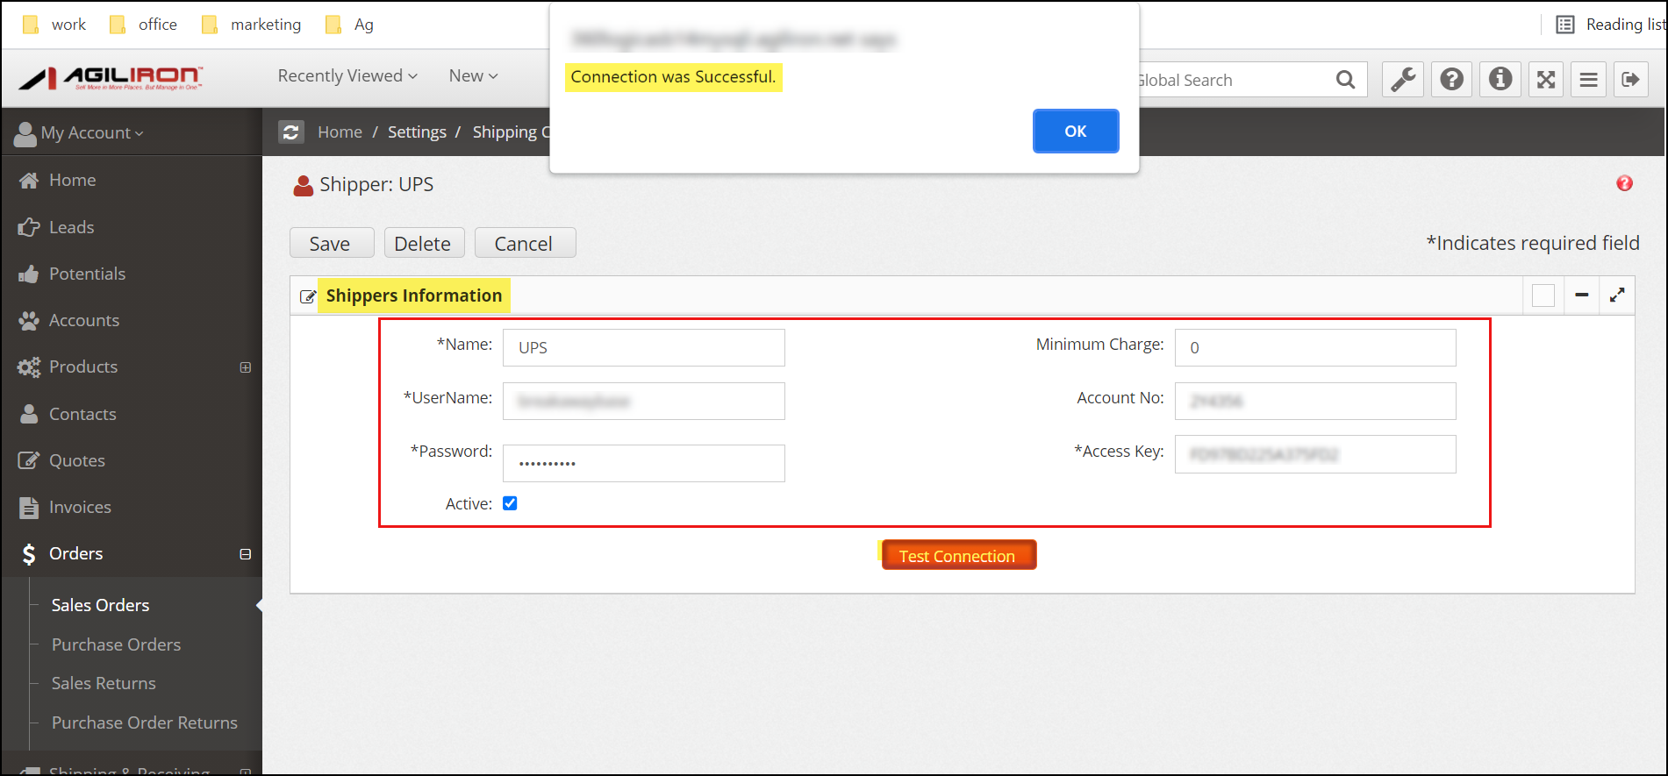This screenshot has height=776, width=1668.
Task: Select Purchase Order Returns under Orders
Action: coord(145,723)
